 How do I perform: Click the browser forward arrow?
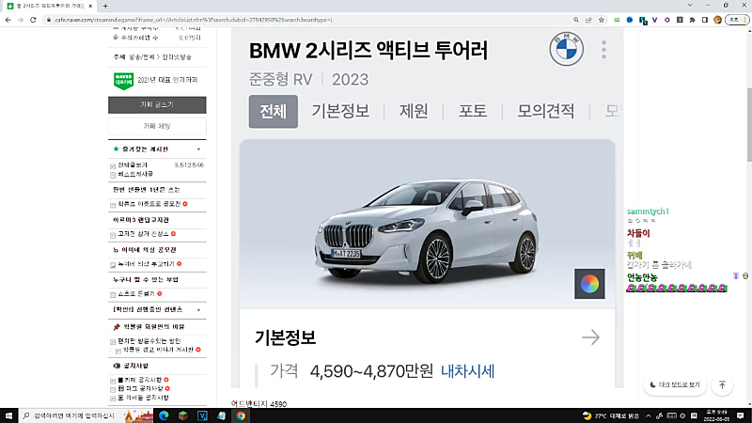coord(20,20)
